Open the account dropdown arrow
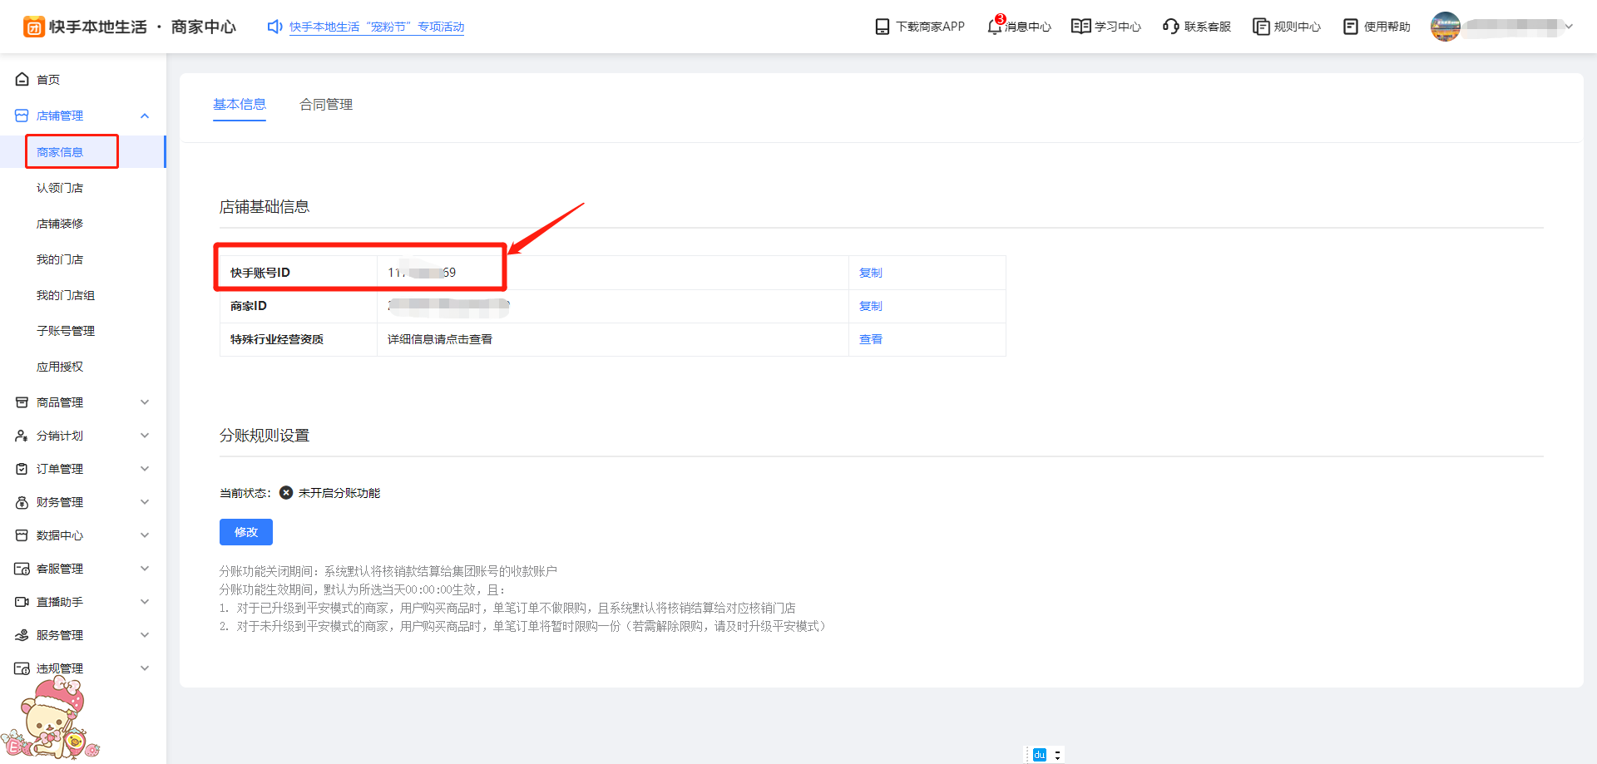This screenshot has width=1597, height=764. click(1569, 27)
